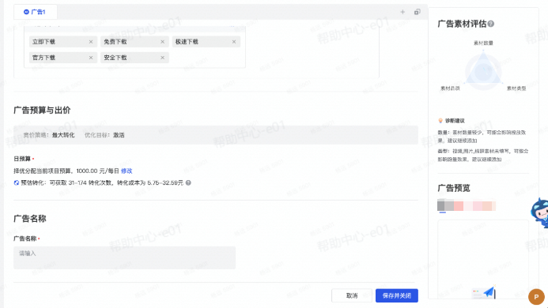Switch to the 广告1 tab
This screenshot has width=548, height=308.
click(x=36, y=12)
